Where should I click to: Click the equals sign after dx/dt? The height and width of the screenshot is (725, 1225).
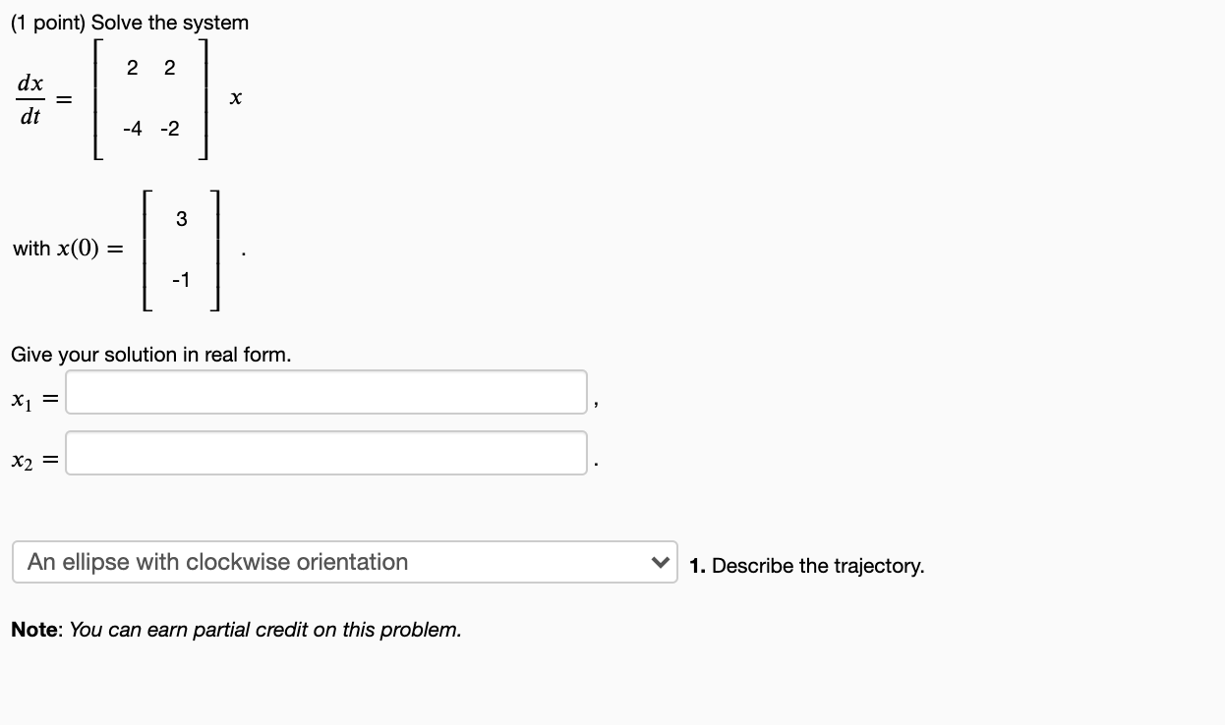point(63,97)
